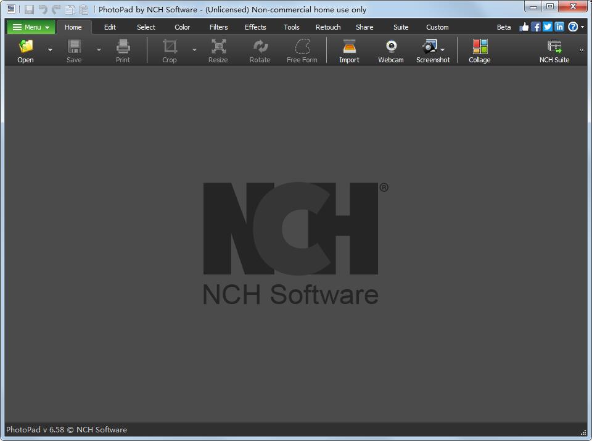592x441 pixels.
Task: Click the title bar Paste icon
Action: tap(83, 9)
